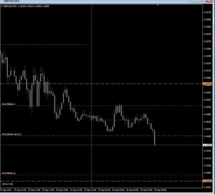Click the '15 Sep 15:00' time axis label
The width and height of the screenshot is (215, 194).
coord(34,190)
